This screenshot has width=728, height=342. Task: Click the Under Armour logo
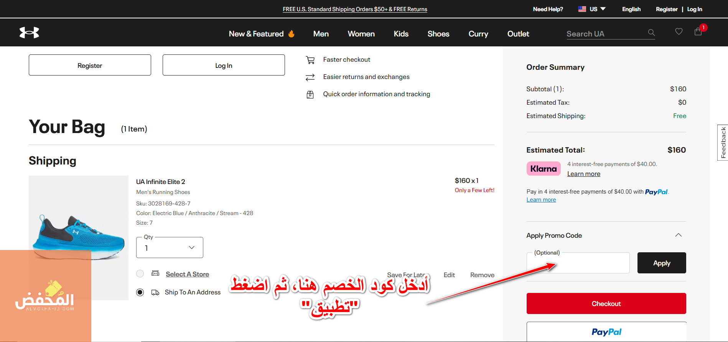pos(29,33)
